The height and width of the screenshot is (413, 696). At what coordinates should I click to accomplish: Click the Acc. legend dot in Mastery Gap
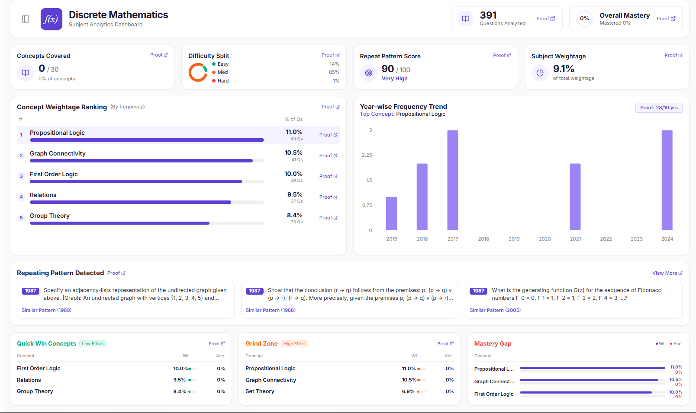pos(671,344)
